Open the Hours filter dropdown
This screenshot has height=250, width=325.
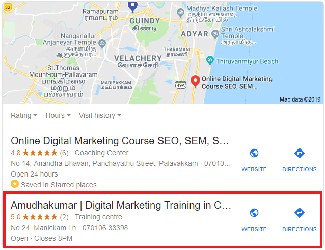pyautogui.click(x=58, y=115)
